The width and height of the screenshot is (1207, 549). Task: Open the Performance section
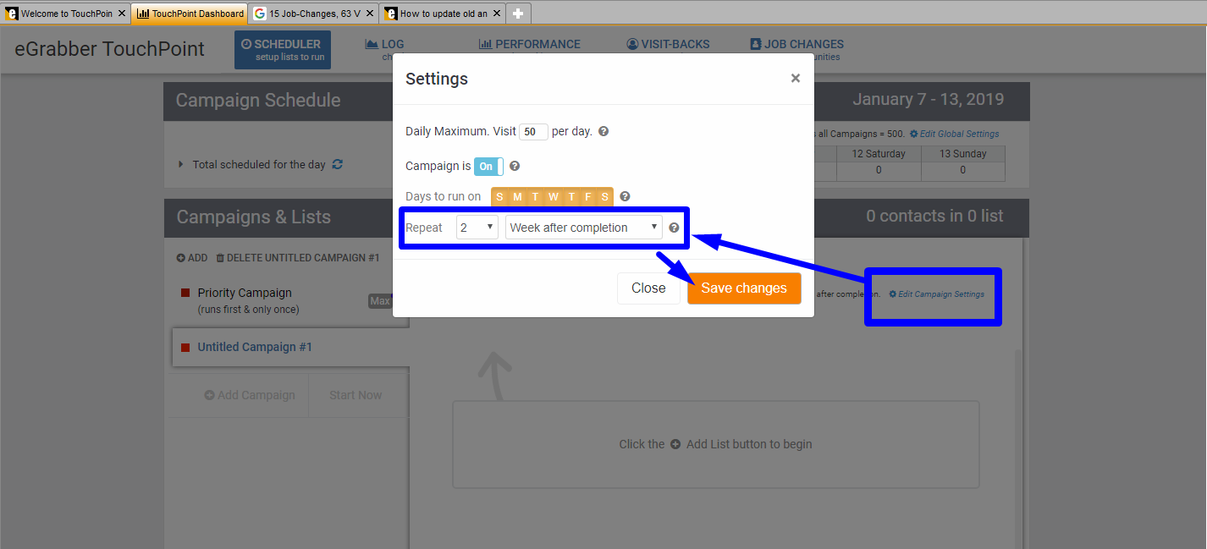pos(530,44)
